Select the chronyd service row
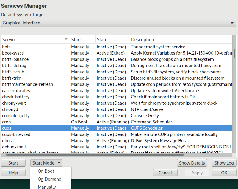The width and height of the screenshot is (238, 189). point(10,109)
